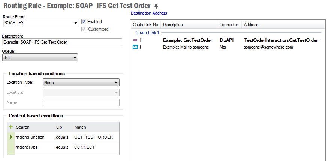The image size is (328, 161).
Task: Open the disabled Location dropdown
Action: tap(117, 92)
